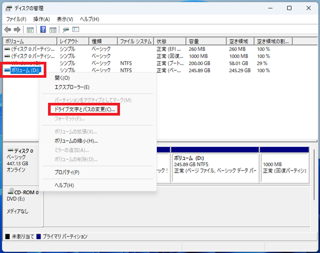This screenshot has width=320, height=253.
Task: Sort by the 容量 column header
Action: pyautogui.click(x=206, y=42)
